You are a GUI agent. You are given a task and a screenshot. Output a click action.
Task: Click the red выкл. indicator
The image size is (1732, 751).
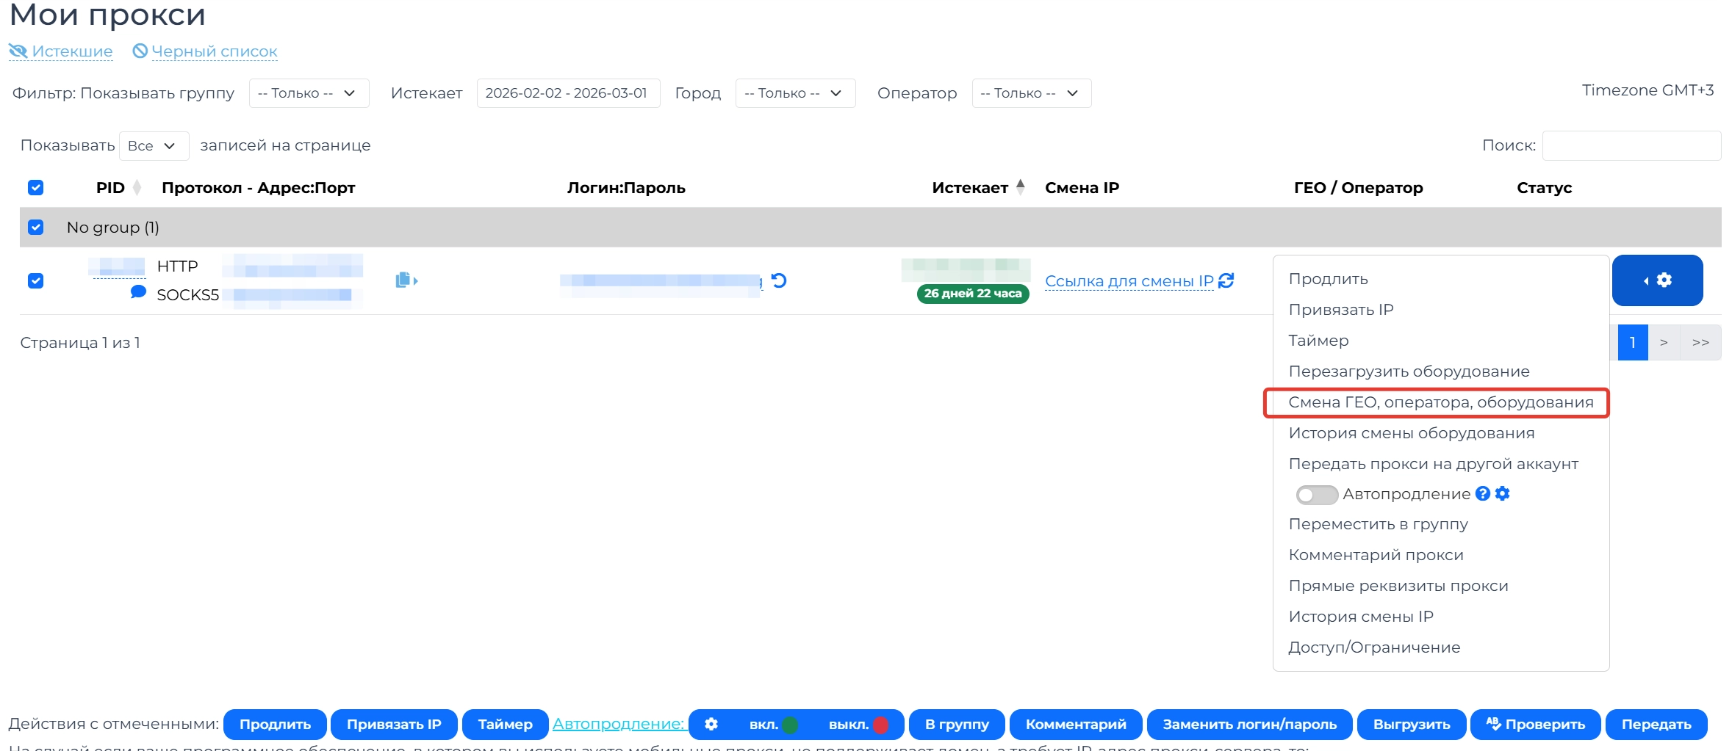coord(880,725)
